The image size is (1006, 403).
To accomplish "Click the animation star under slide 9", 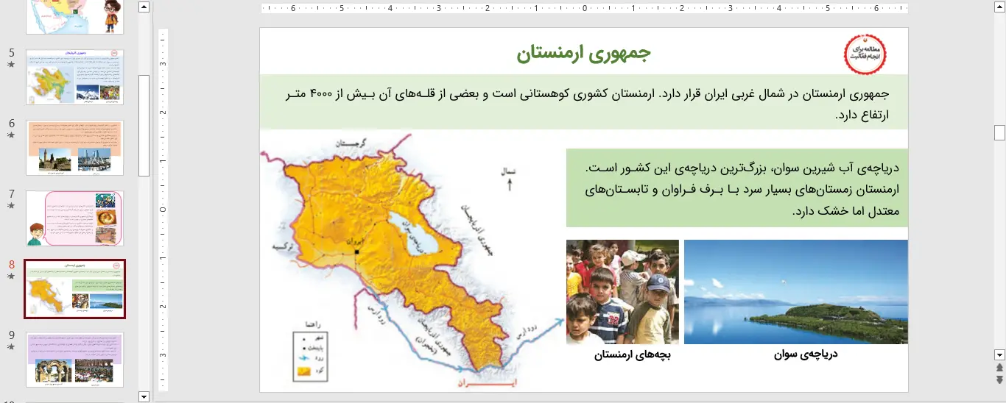I will (x=11, y=347).
